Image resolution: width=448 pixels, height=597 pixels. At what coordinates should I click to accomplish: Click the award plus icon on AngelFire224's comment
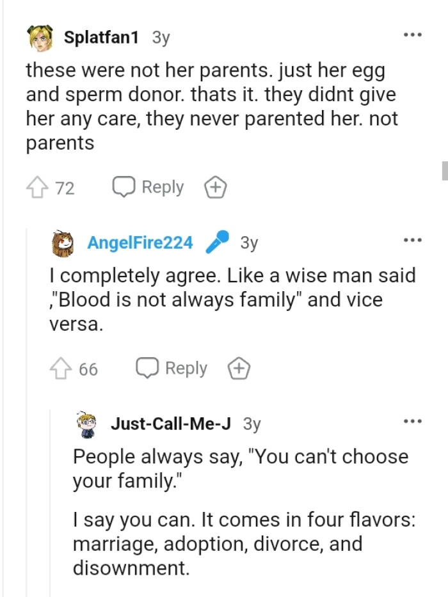pos(239,368)
